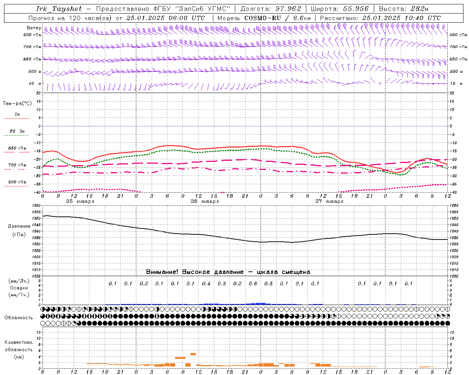Viewport: 469px width, 375px height.
Task: Click the warning "Внимание! Высокое давление — шкала смещена"
Action: click(x=228, y=272)
